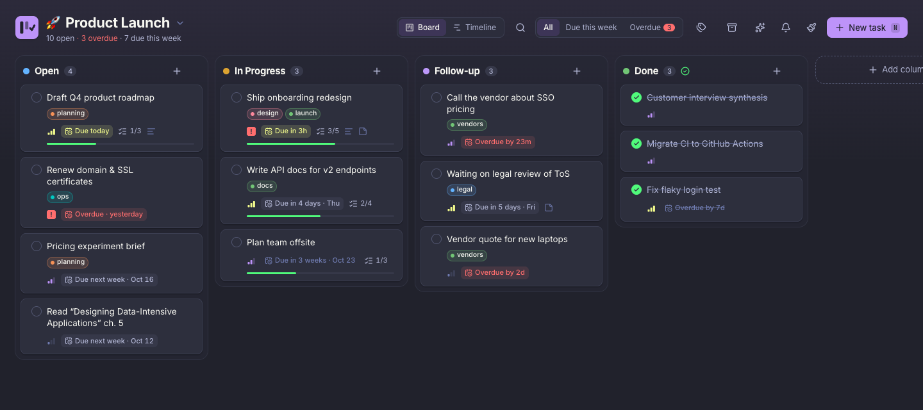Open Waiting on legal review of ToS
Screen dimensions: 923x410
511,191
